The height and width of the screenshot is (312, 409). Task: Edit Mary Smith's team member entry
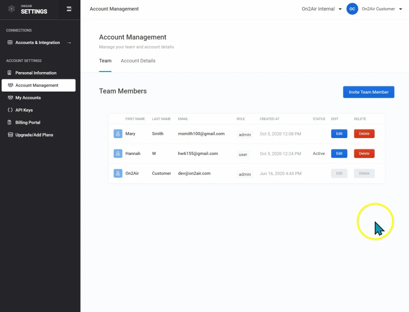pos(339,133)
